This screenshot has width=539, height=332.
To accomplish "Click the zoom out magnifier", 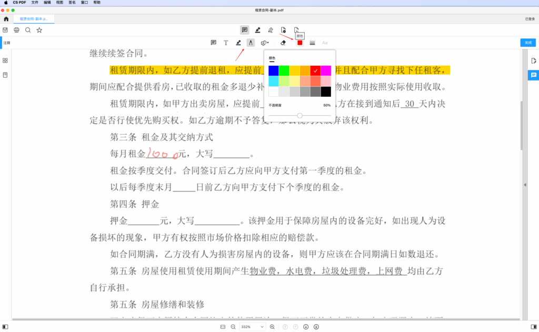I will tap(233, 327).
